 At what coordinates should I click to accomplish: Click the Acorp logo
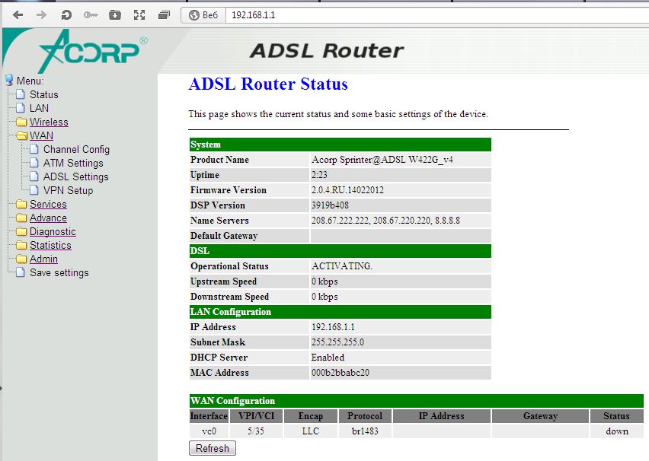coord(92,51)
